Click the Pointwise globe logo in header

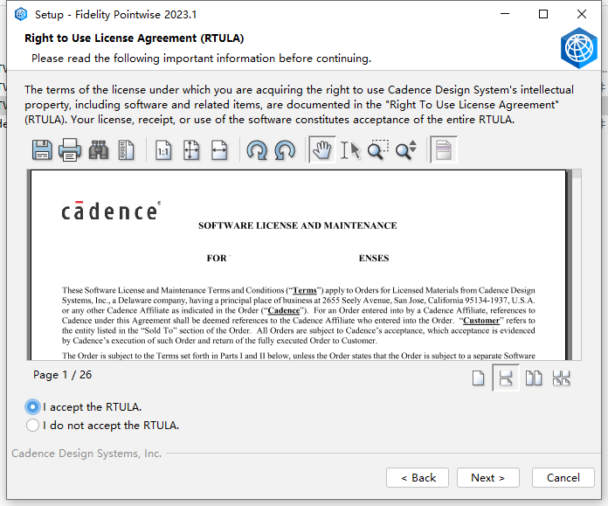(578, 48)
